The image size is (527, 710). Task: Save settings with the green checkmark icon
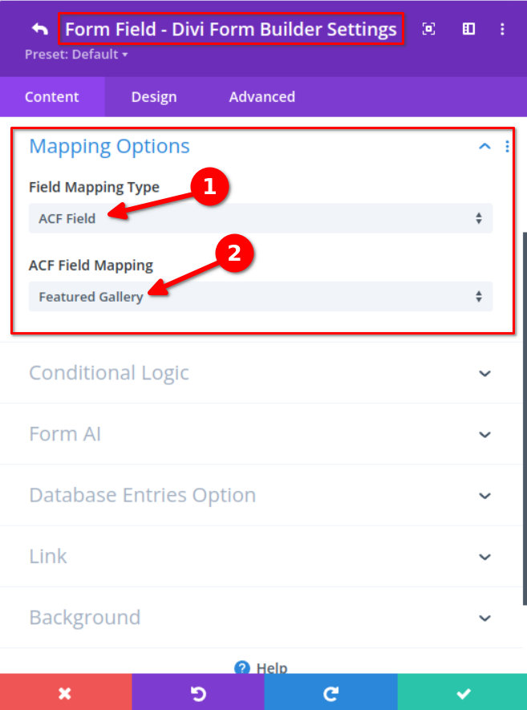[x=463, y=692]
